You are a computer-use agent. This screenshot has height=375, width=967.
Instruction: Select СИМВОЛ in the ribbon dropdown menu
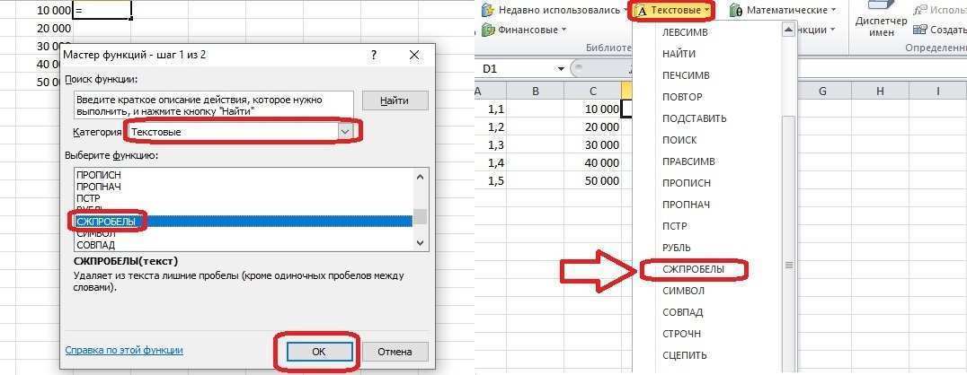point(683,291)
